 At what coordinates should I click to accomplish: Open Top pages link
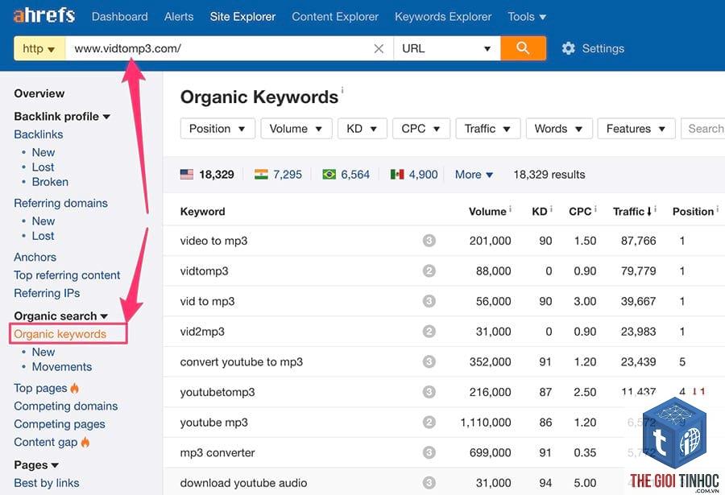click(x=41, y=388)
